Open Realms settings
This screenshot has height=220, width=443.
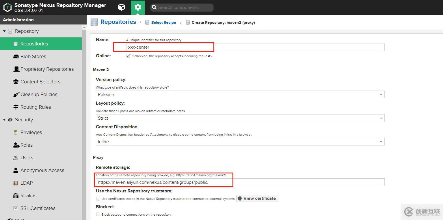[29, 196]
